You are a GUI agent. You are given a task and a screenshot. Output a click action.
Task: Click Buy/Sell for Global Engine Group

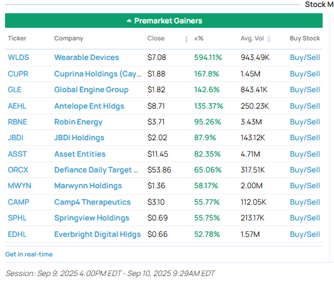305,90
